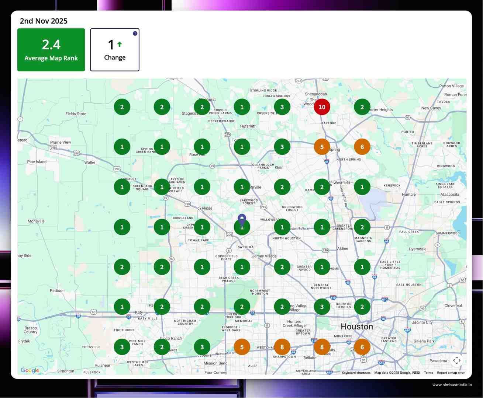Click the orange 8 marker above Bellaire
This screenshot has height=398, width=483.
tap(322, 347)
